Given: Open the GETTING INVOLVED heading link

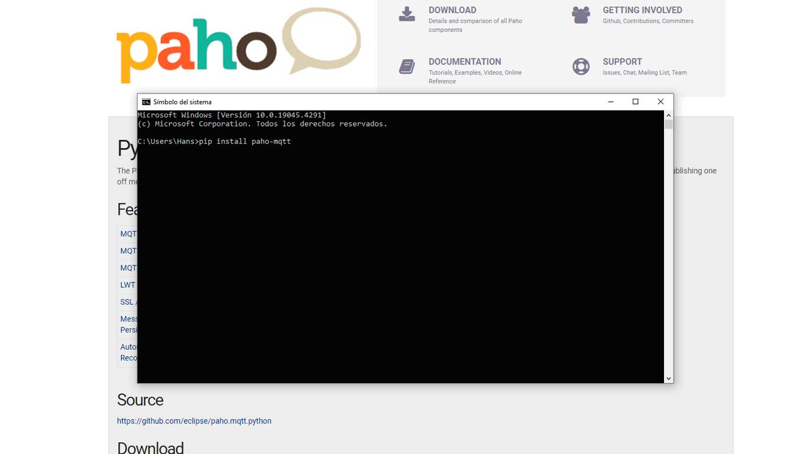Looking at the screenshot, I should [x=642, y=10].
